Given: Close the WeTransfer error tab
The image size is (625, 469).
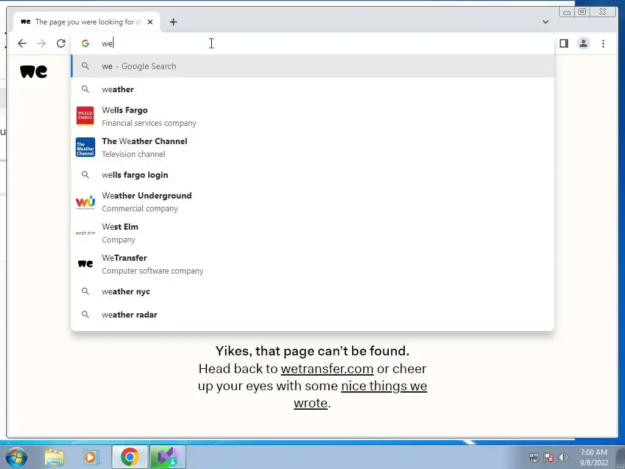Looking at the screenshot, I should point(150,22).
